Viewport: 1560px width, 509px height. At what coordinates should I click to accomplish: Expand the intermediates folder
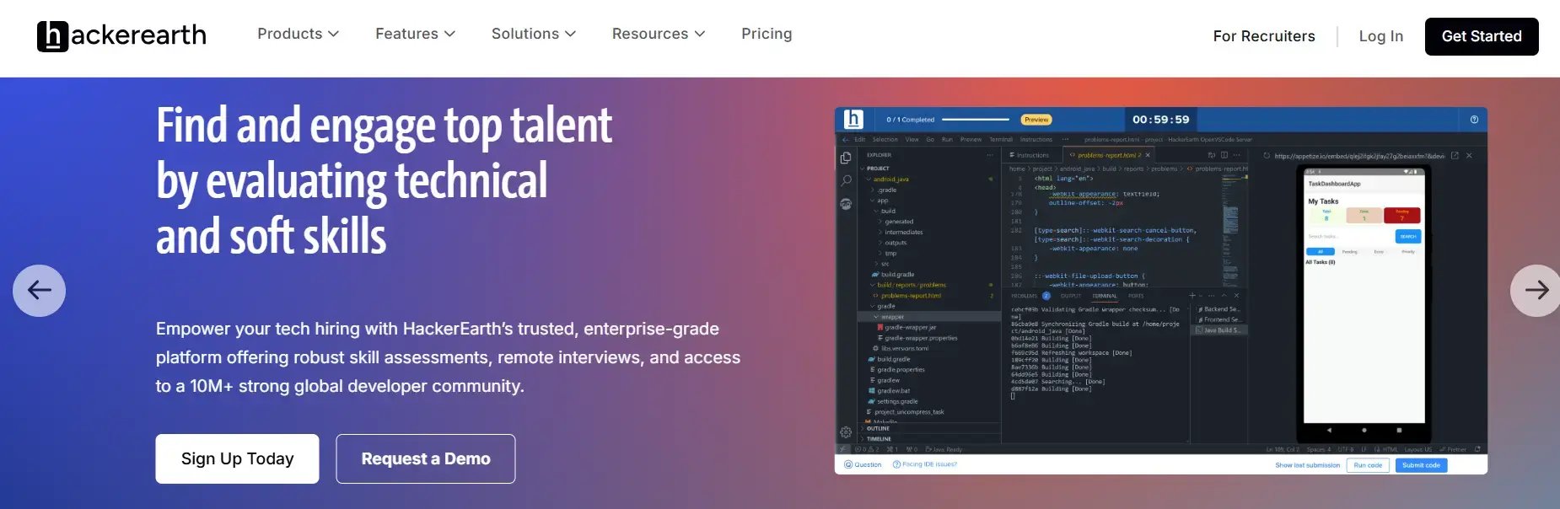pyautogui.click(x=902, y=232)
